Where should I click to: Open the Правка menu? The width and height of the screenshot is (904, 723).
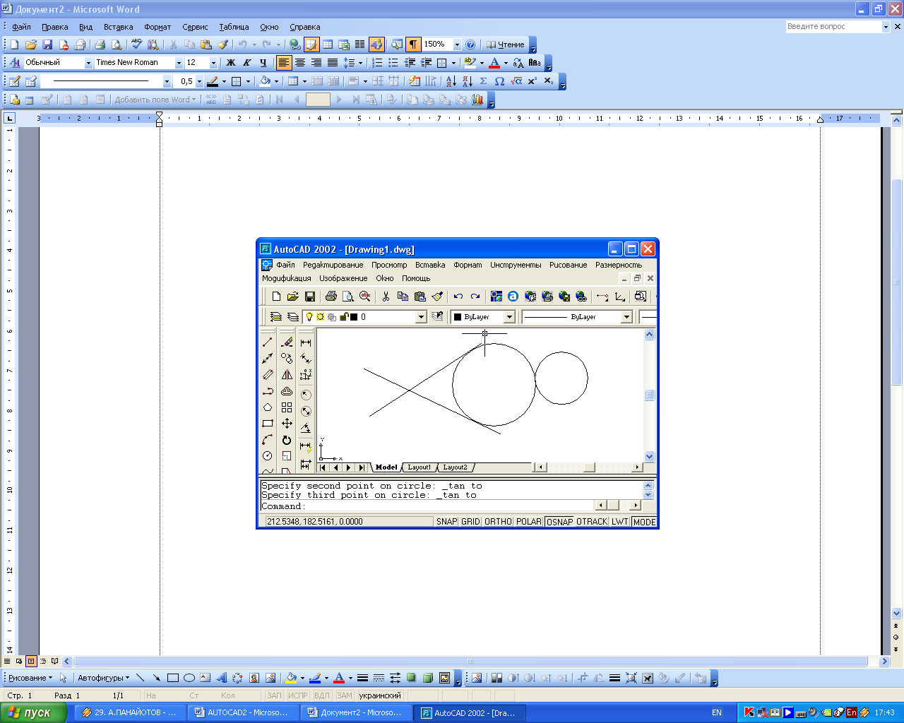[x=54, y=27]
